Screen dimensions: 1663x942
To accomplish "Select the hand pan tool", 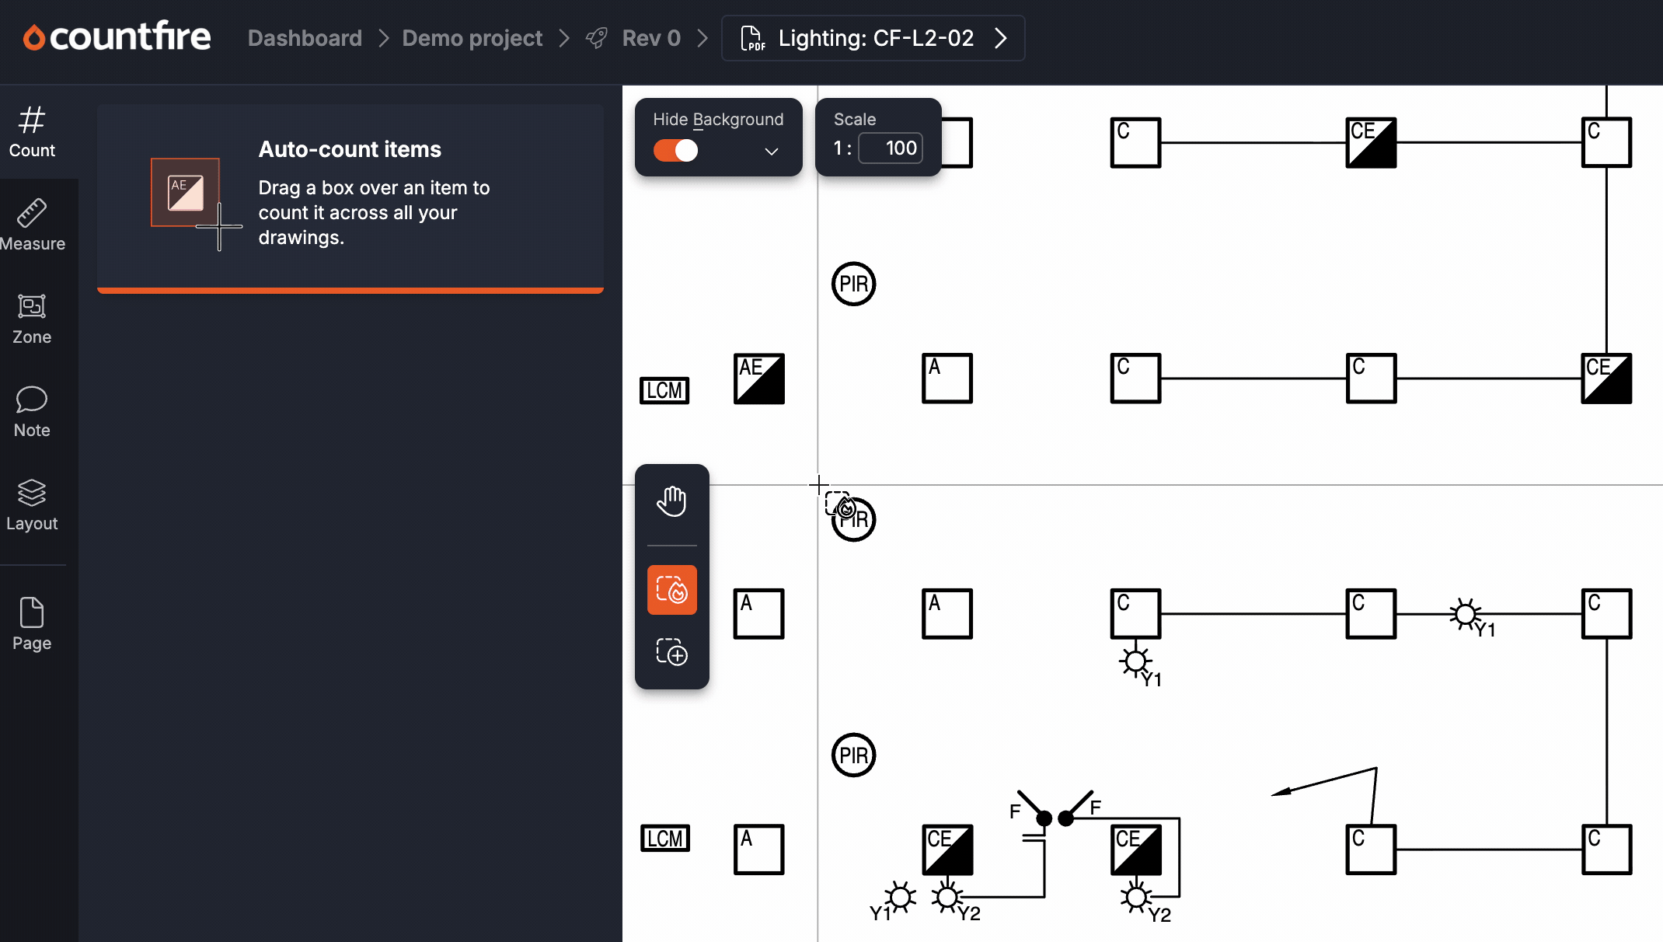I will [x=671, y=501].
